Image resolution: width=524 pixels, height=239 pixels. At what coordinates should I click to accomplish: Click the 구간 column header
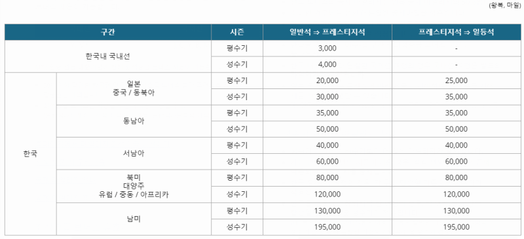pyautogui.click(x=108, y=32)
